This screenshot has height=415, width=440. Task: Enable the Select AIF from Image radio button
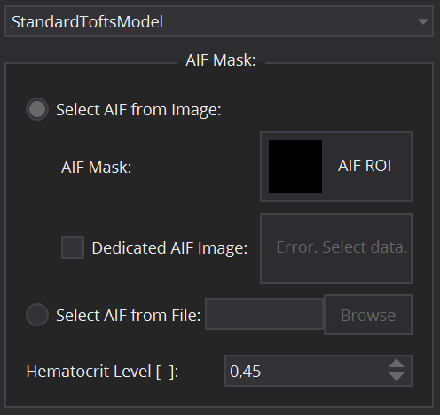click(x=37, y=109)
